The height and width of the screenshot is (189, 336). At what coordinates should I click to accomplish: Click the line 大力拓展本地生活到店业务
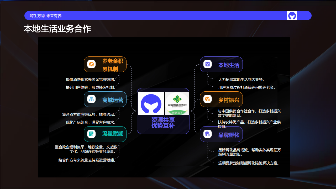pos(241,80)
